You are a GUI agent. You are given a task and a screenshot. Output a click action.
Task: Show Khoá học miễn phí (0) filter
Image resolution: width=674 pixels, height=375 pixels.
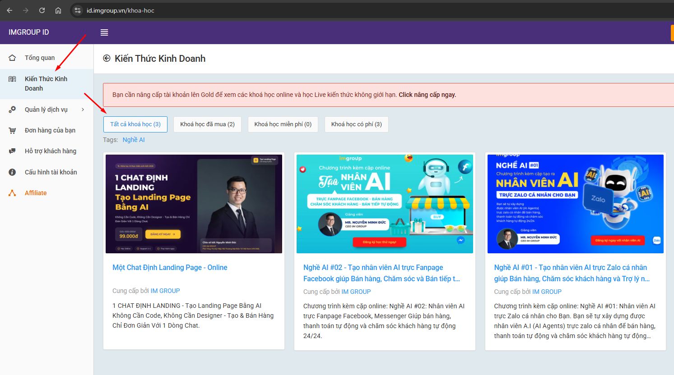click(283, 124)
